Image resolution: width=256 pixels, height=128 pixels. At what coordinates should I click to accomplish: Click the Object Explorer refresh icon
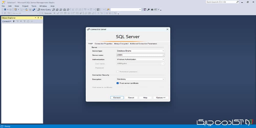[28, 22]
